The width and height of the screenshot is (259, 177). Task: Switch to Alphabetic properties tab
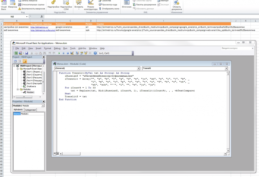pyautogui.click(x=18, y=110)
